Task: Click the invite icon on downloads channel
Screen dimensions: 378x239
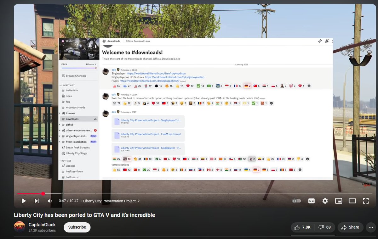Action: pos(95,119)
